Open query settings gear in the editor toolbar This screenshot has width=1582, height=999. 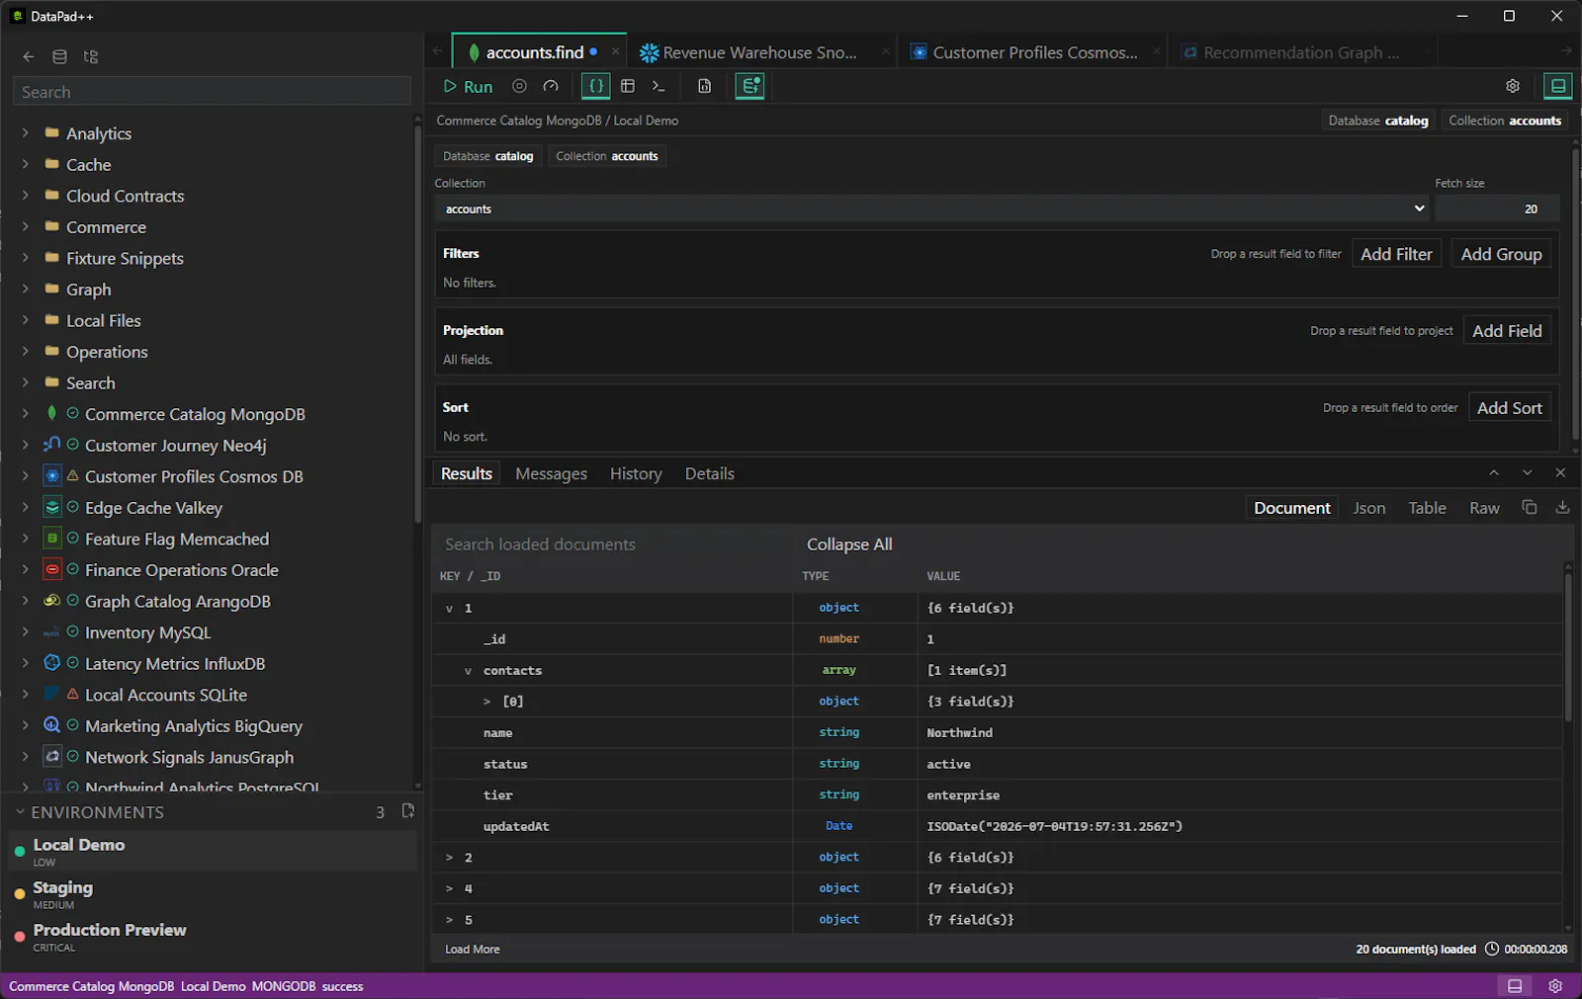1513,86
